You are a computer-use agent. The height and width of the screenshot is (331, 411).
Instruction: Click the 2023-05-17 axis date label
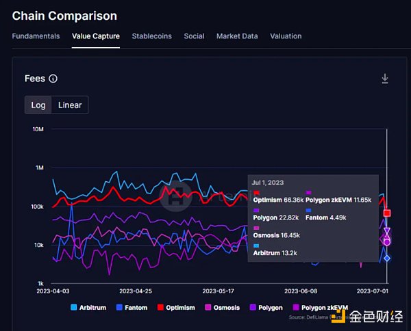click(218, 291)
